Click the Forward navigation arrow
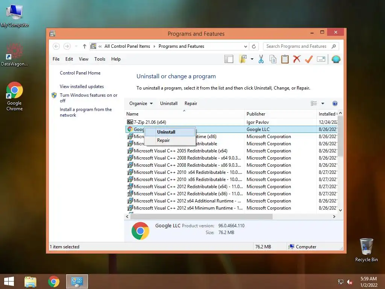 67,46
